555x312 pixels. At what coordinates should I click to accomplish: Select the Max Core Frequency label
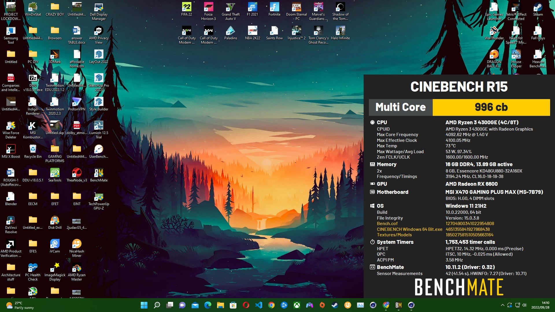click(x=397, y=135)
